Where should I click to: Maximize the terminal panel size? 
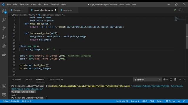(180, 80)
